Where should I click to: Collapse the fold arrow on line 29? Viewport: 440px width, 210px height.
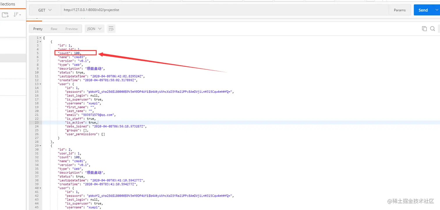click(40, 145)
